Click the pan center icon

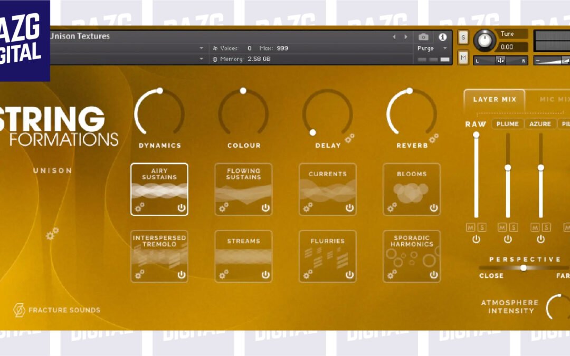(500, 60)
